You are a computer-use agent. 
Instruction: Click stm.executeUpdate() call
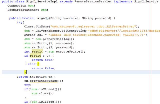tap(67, 52)
